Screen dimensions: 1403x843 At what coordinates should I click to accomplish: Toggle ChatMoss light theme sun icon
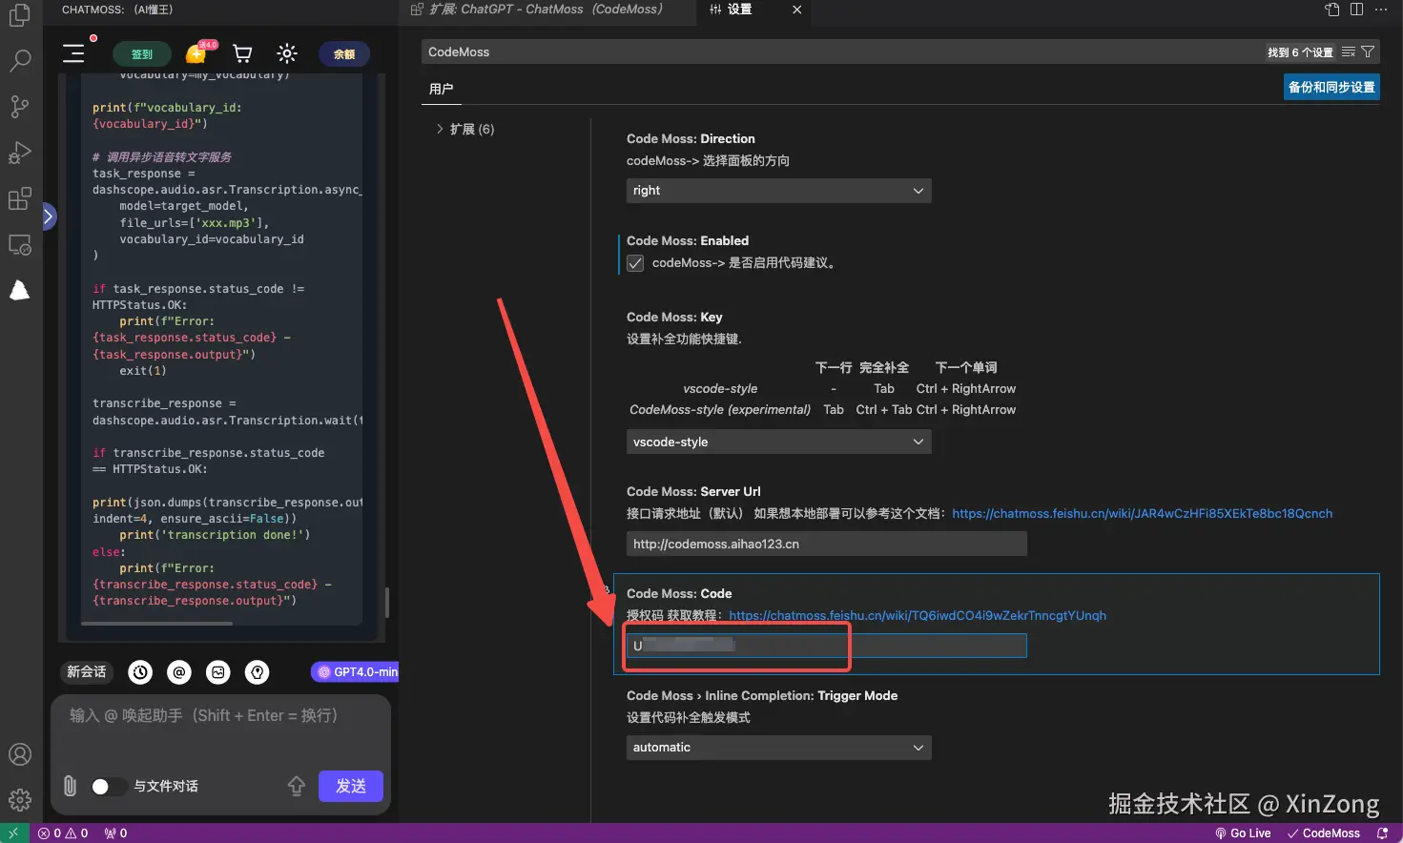tap(287, 53)
